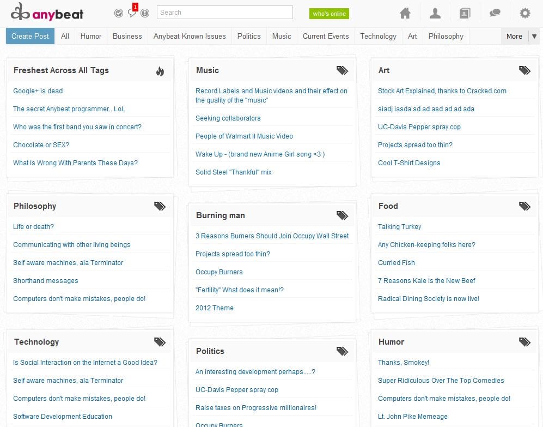The image size is (543, 427).
Task: Open the user profile icon
Action: [435, 14]
